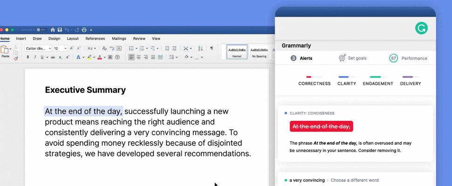Undo the last action

coord(67,30)
